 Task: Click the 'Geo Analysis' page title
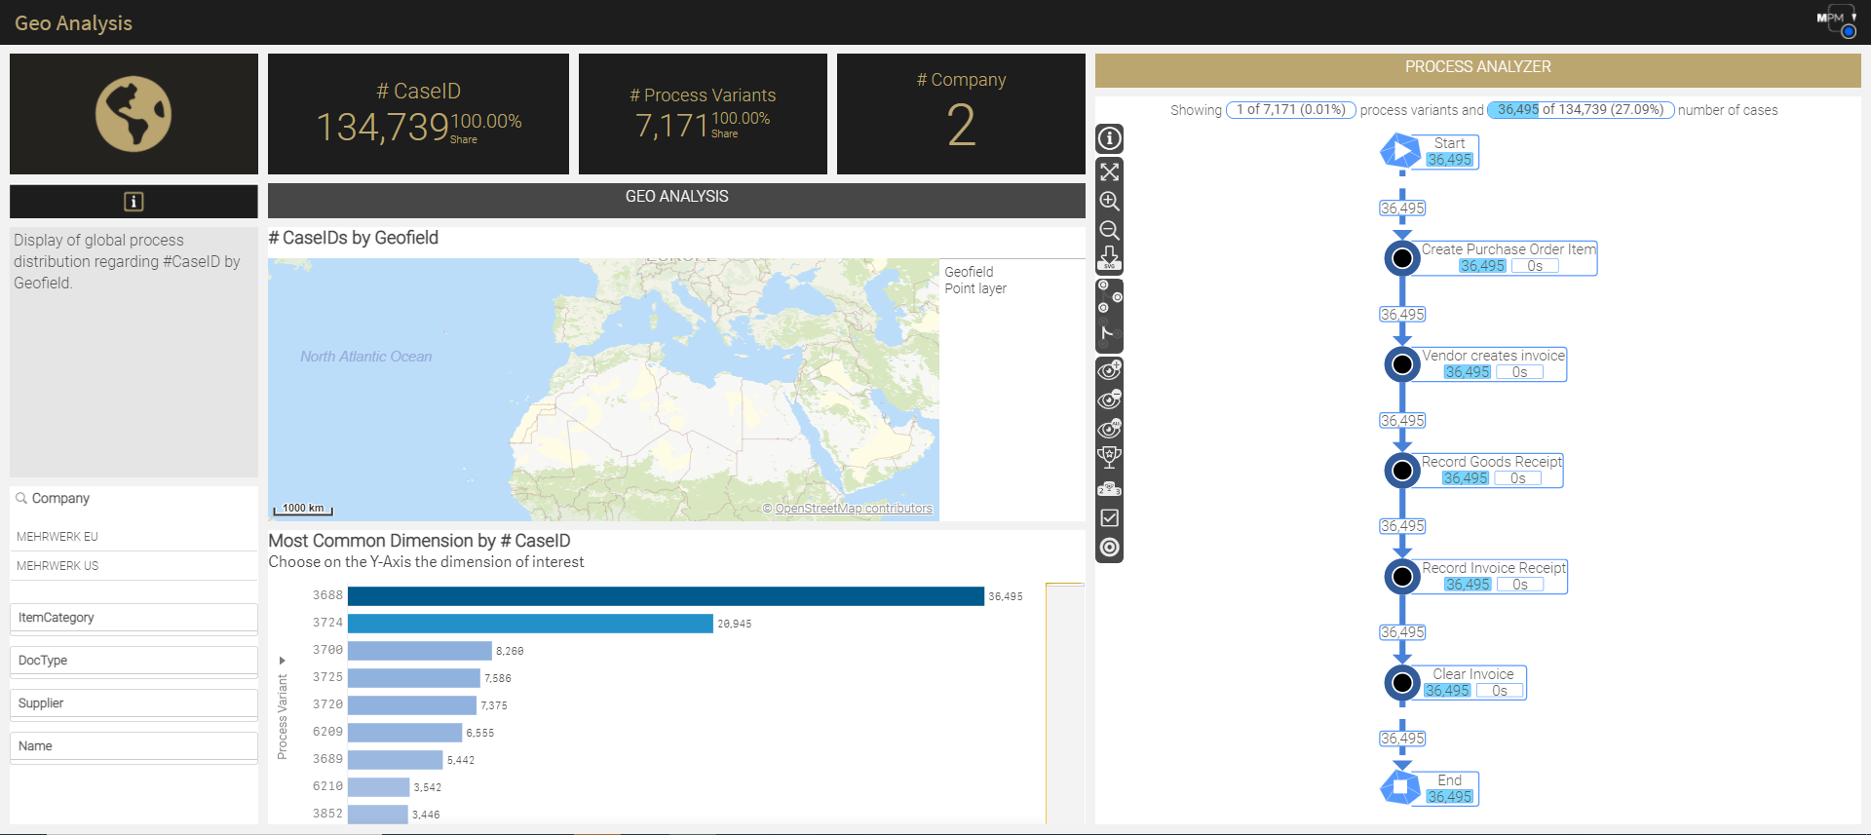click(73, 23)
